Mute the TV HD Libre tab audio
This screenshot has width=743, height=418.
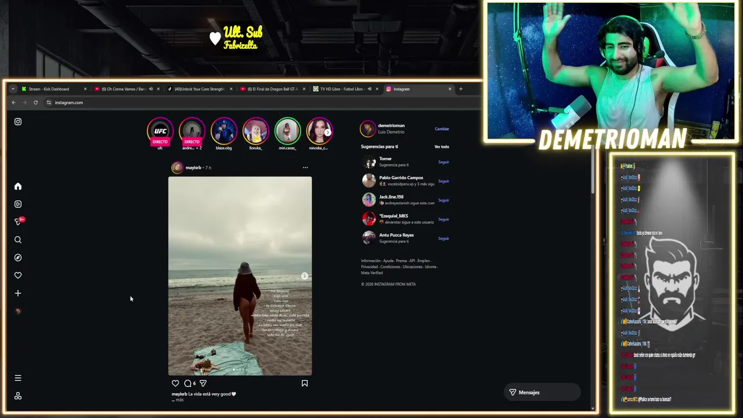coord(369,89)
